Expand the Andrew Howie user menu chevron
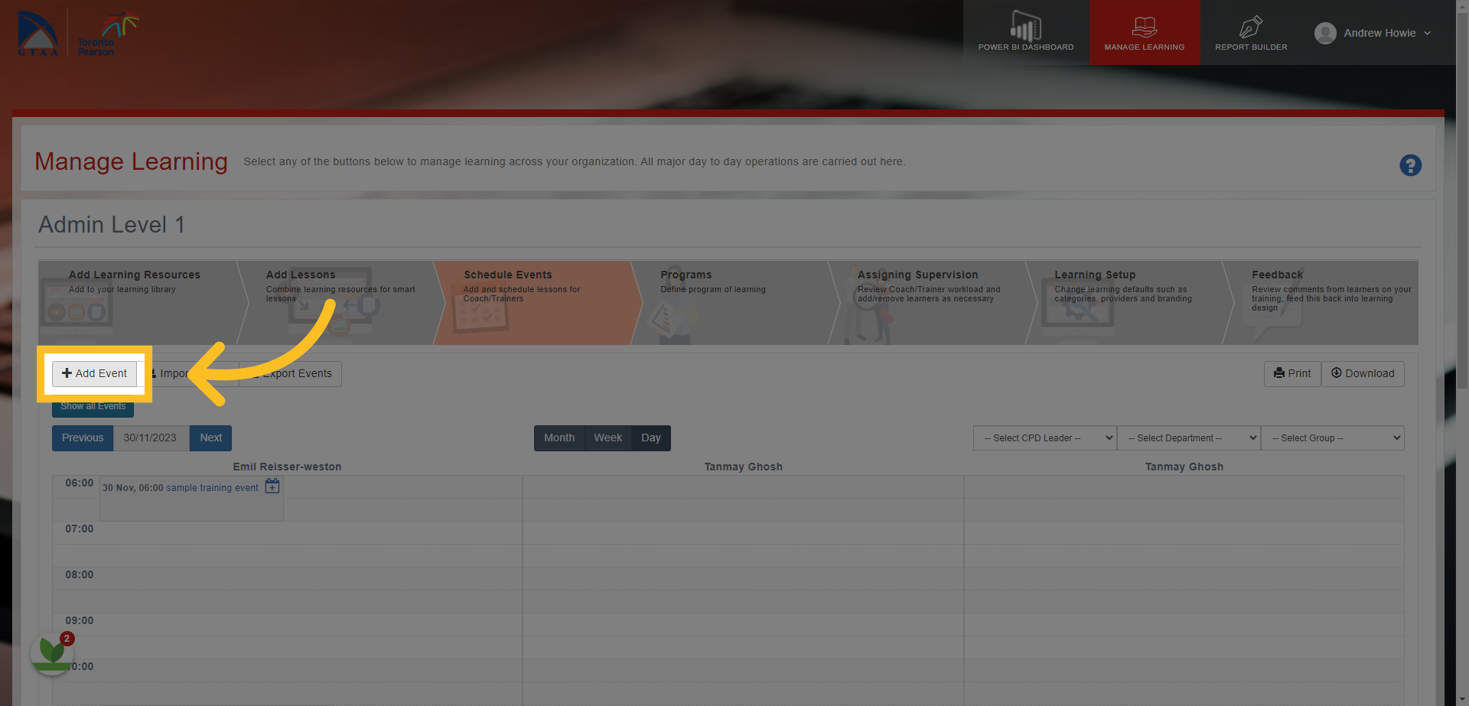 (x=1428, y=34)
